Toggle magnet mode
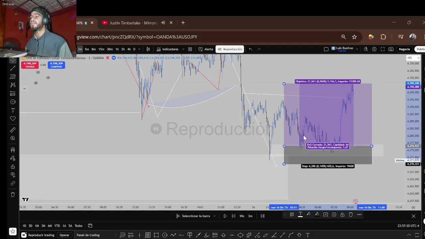 [x=13, y=150]
